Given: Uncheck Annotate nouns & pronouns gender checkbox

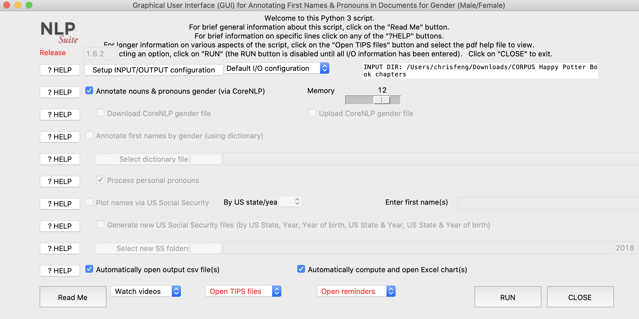Looking at the screenshot, I should (89, 91).
